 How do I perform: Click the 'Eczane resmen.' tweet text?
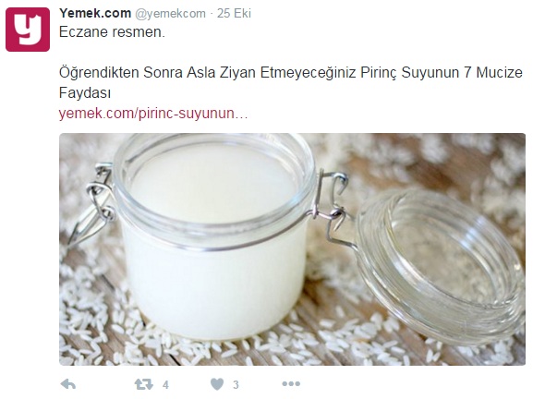pos(112,32)
